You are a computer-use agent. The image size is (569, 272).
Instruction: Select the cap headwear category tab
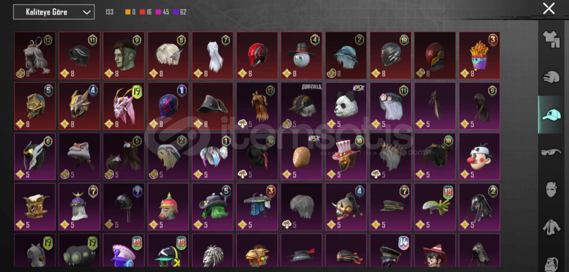551,115
